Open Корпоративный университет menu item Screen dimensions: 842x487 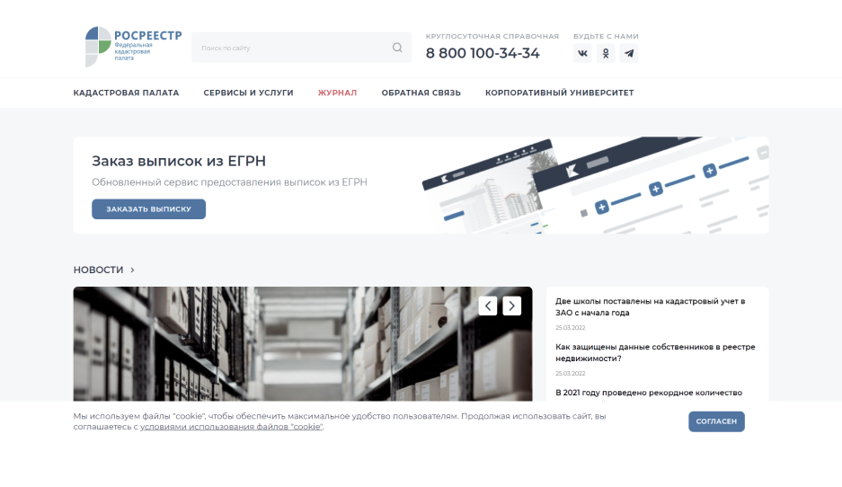pyautogui.click(x=560, y=93)
